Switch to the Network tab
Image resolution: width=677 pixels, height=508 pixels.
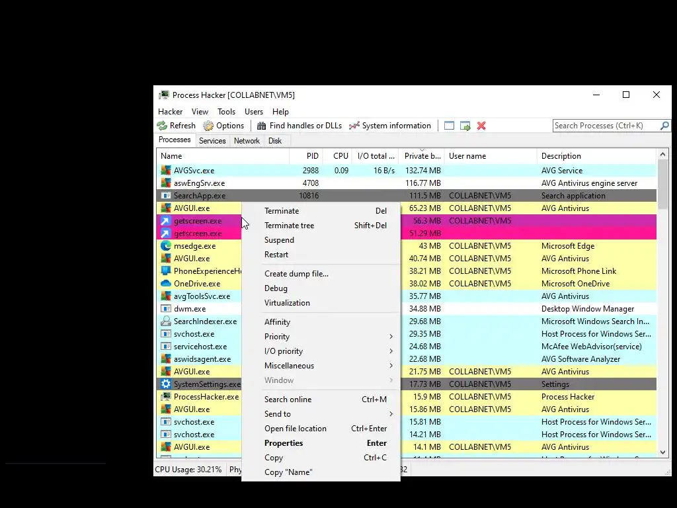[x=247, y=141]
